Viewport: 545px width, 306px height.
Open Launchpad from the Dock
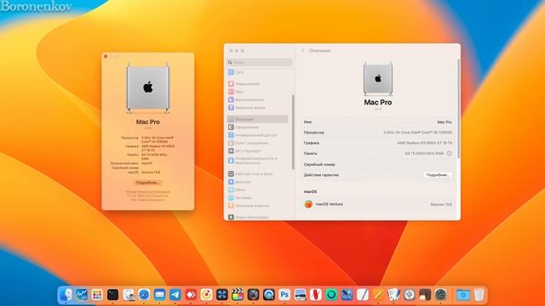click(97, 295)
